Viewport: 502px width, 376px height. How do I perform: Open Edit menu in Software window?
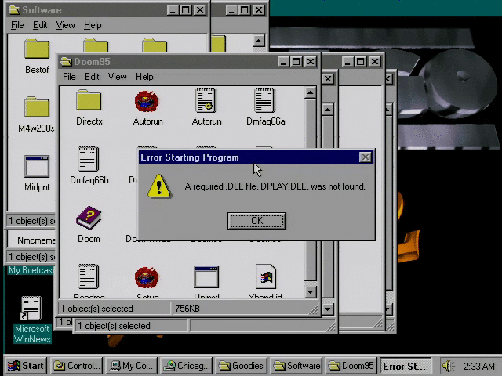click(40, 25)
